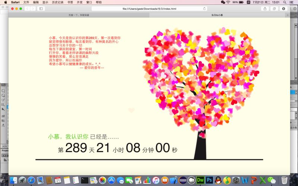The width and height of the screenshot is (298, 186).
Task: Open Calendar icon showing 21
Action: click(58, 180)
